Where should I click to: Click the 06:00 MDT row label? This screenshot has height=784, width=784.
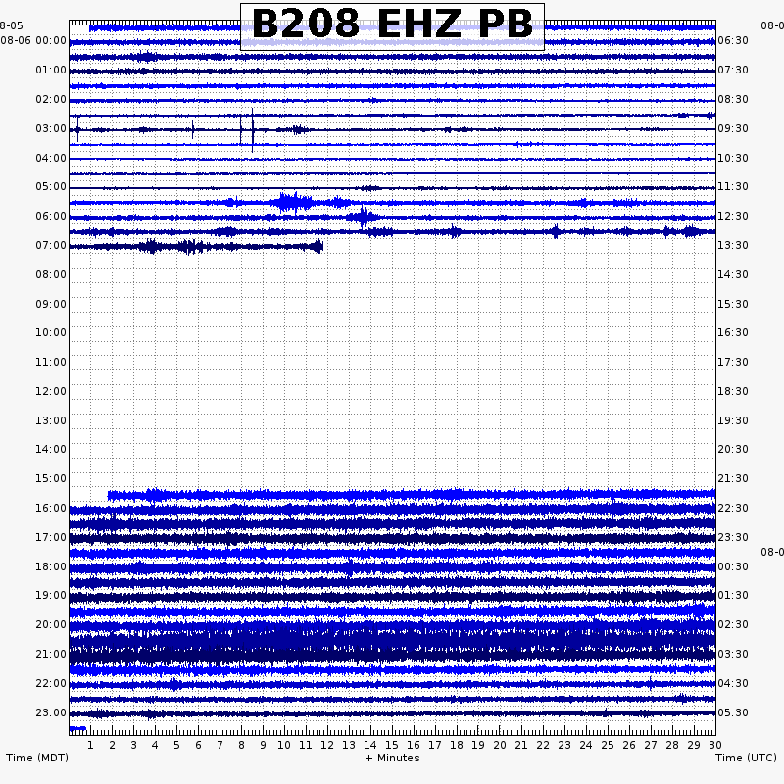pyautogui.click(x=51, y=217)
